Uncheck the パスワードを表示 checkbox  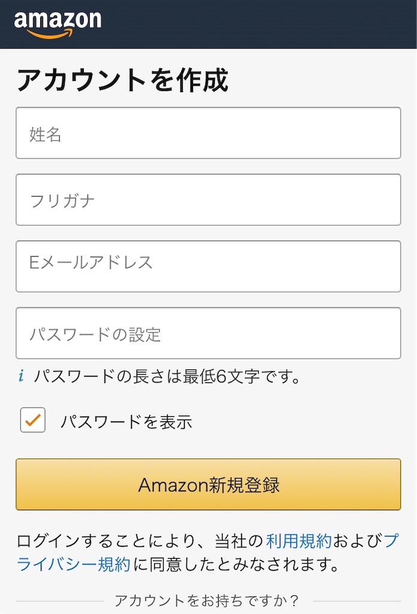click(x=33, y=420)
